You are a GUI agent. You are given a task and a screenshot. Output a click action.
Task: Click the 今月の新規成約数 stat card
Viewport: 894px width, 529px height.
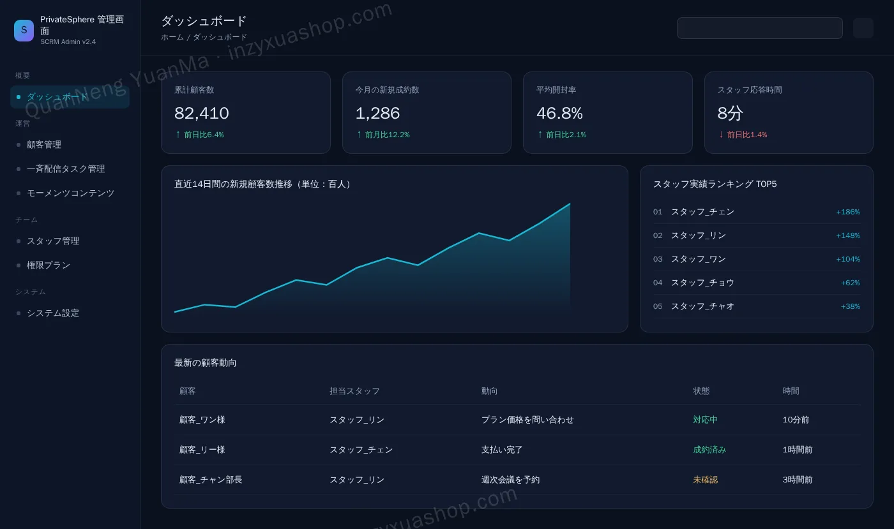coord(427,112)
